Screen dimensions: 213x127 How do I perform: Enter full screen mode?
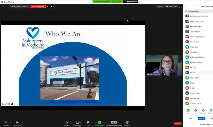[180, 6]
